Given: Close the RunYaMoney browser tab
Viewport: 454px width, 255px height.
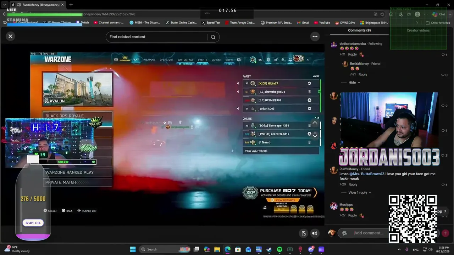Looking at the screenshot, I should [62, 5].
